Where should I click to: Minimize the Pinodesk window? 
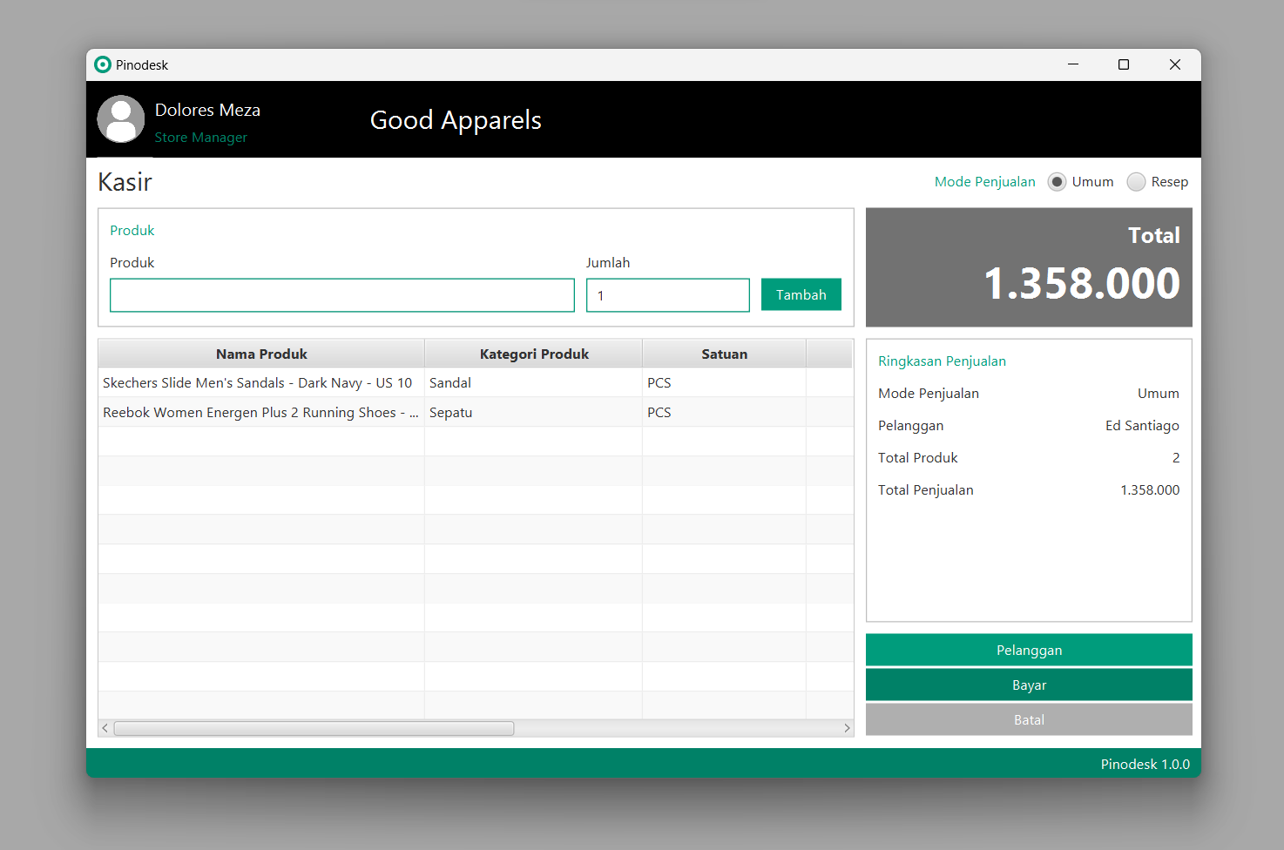click(1073, 64)
